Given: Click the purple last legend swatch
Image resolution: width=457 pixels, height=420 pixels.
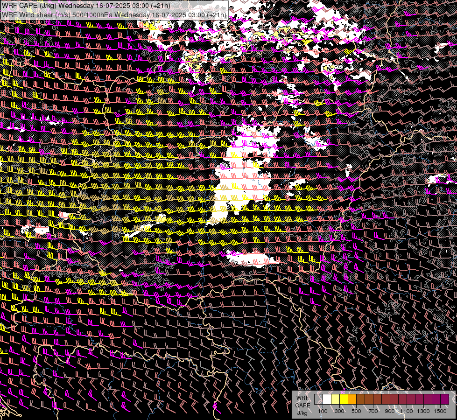Looking at the screenshot, I should [445, 399].
